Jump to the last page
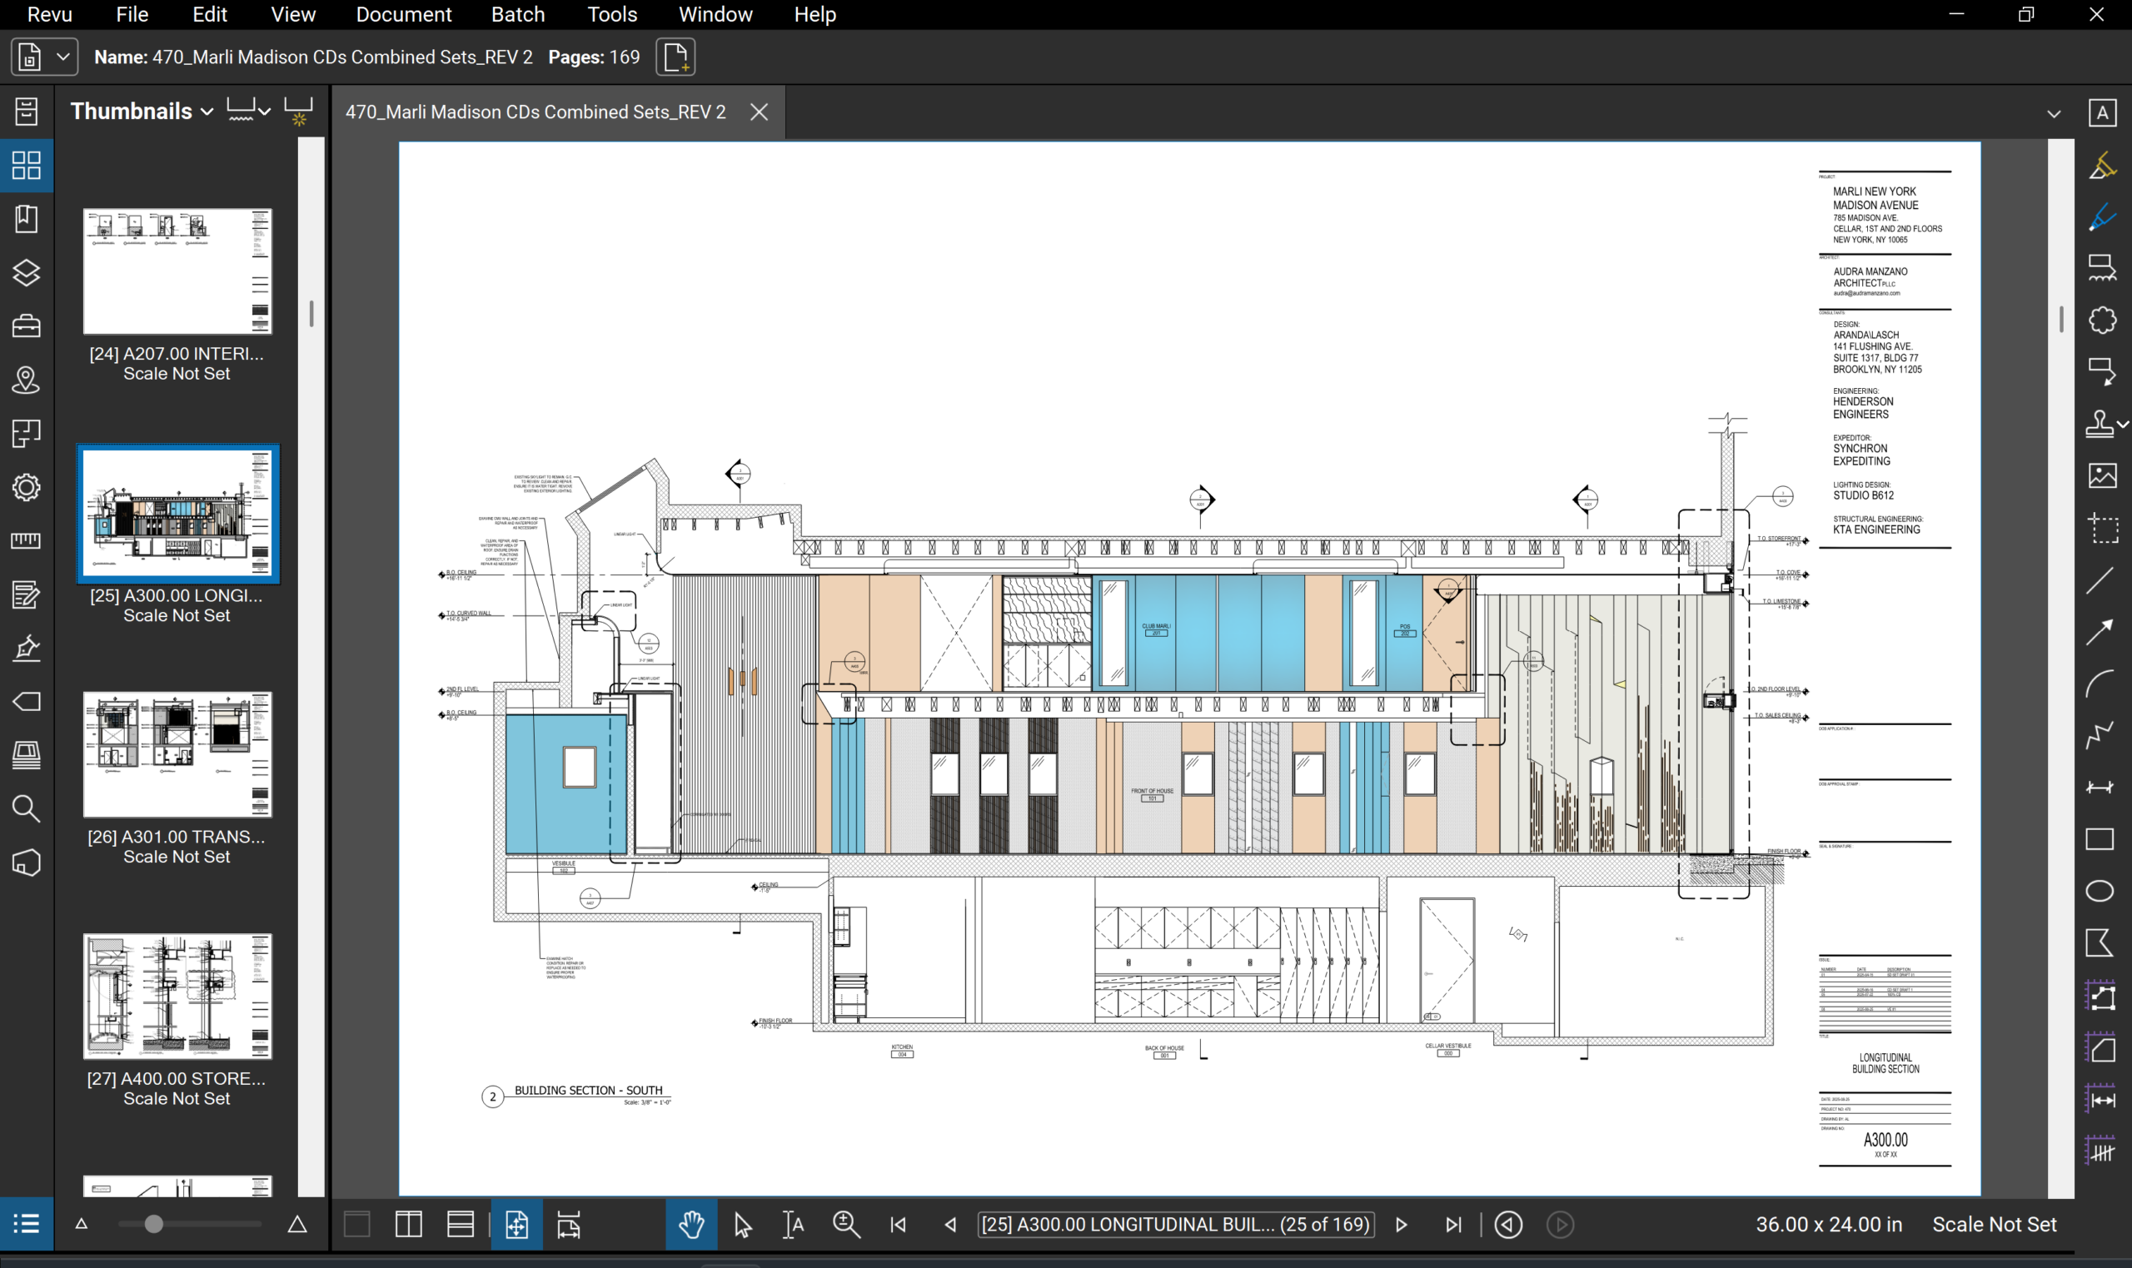Viewport: 2132px width, 1268px height. [x=1453, y=1225]
